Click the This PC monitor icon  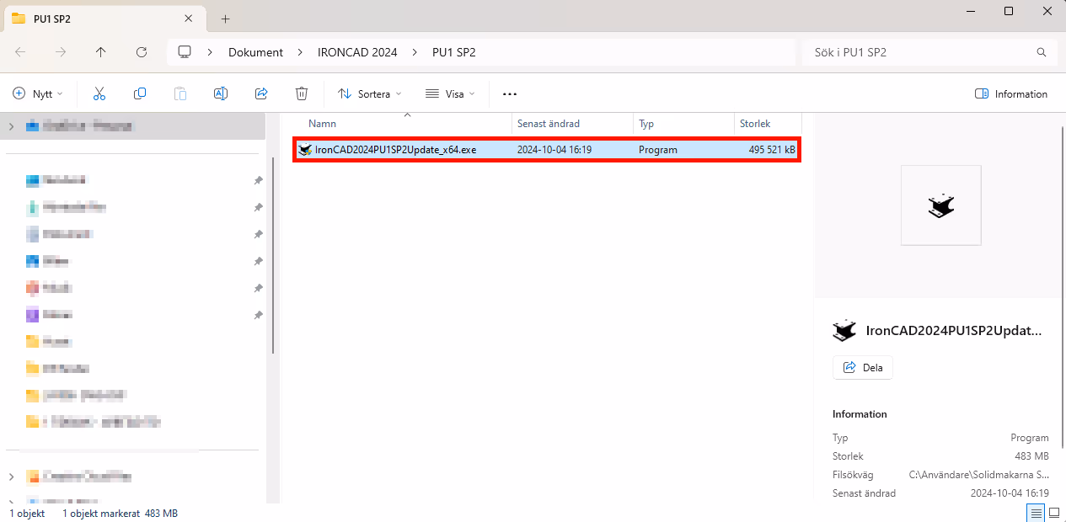coord(185,52)
